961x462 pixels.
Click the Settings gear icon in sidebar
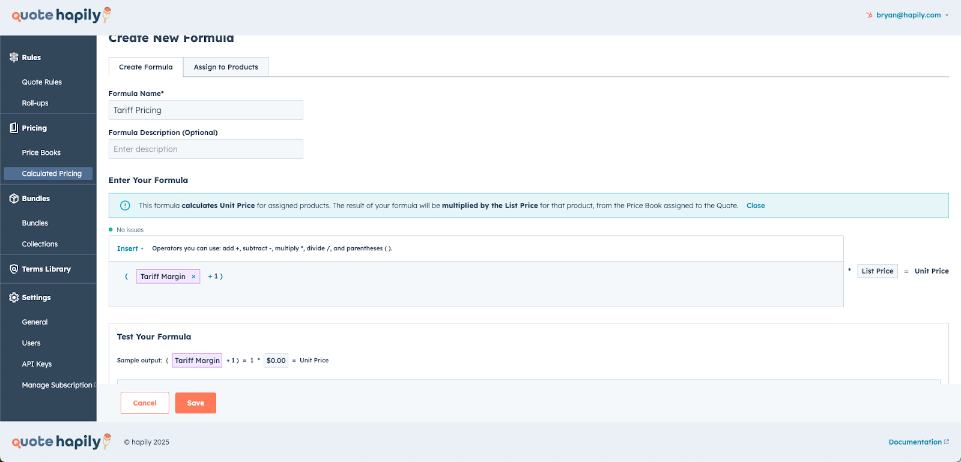(x=14, y=298)
